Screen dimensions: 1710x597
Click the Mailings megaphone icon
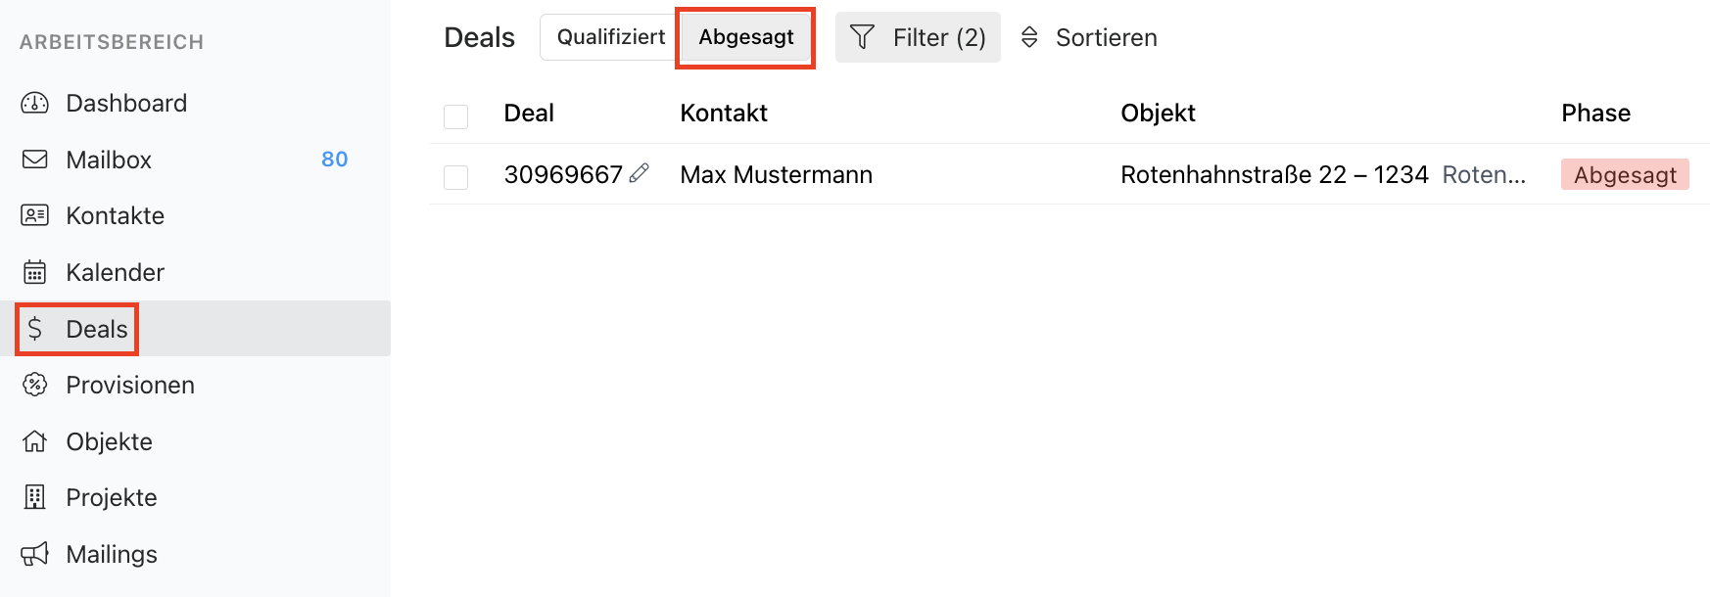(35, 554)
